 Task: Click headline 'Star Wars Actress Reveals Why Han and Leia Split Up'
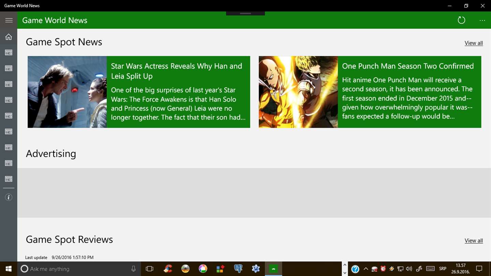177,71
